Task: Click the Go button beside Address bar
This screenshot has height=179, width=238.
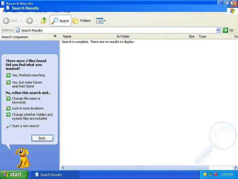Action: pos(228,30)
